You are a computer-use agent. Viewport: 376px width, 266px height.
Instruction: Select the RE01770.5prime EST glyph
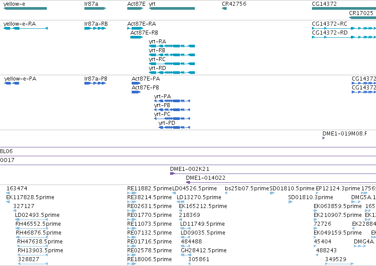coord(132,220)
